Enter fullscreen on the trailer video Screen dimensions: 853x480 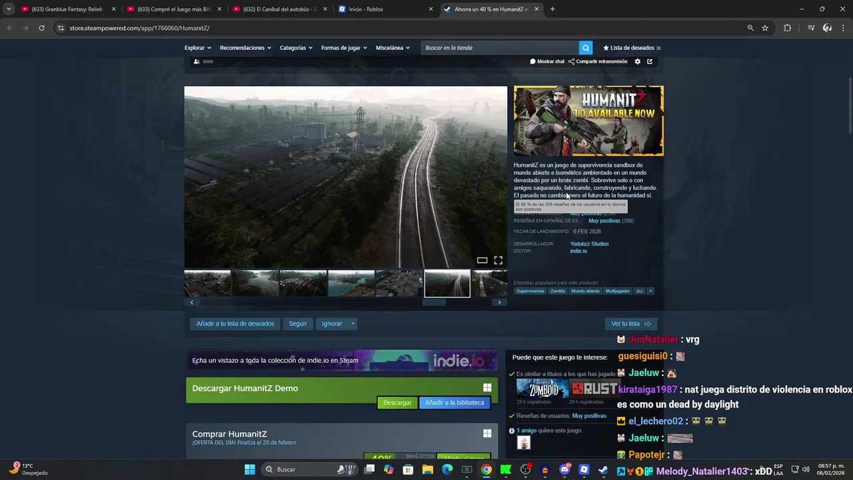tap(498, 260)
